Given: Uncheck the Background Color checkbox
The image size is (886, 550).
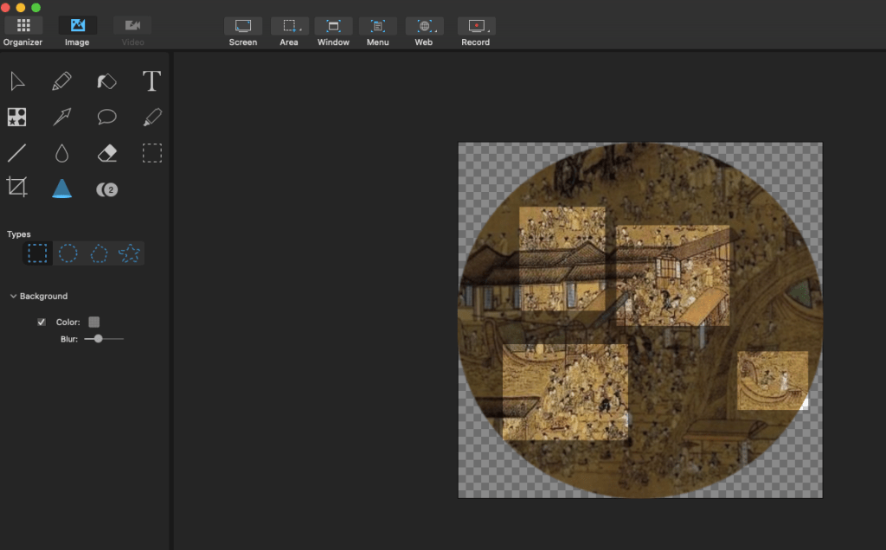Looking at the screenshot, I should 42,323.
